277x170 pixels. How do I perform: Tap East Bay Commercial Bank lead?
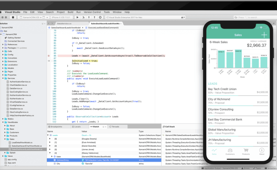coord(238,121)
